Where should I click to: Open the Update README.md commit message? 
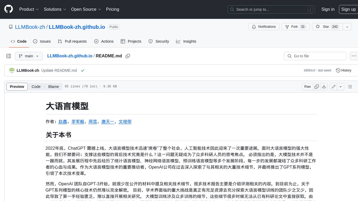pos(59,70)
